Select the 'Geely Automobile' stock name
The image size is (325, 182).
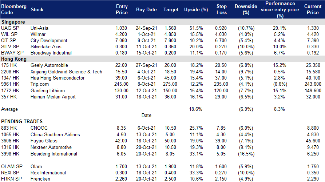49,65
